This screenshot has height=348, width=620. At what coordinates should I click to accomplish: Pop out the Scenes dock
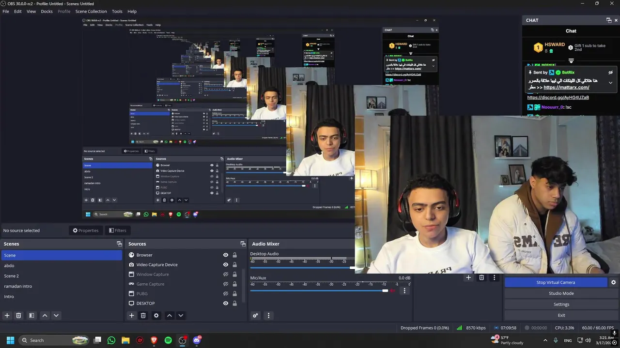(119, 244)
